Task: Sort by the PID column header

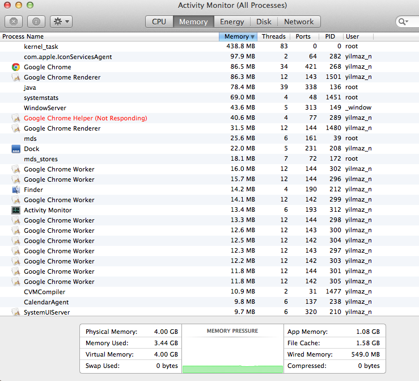Action: [331, 36]
